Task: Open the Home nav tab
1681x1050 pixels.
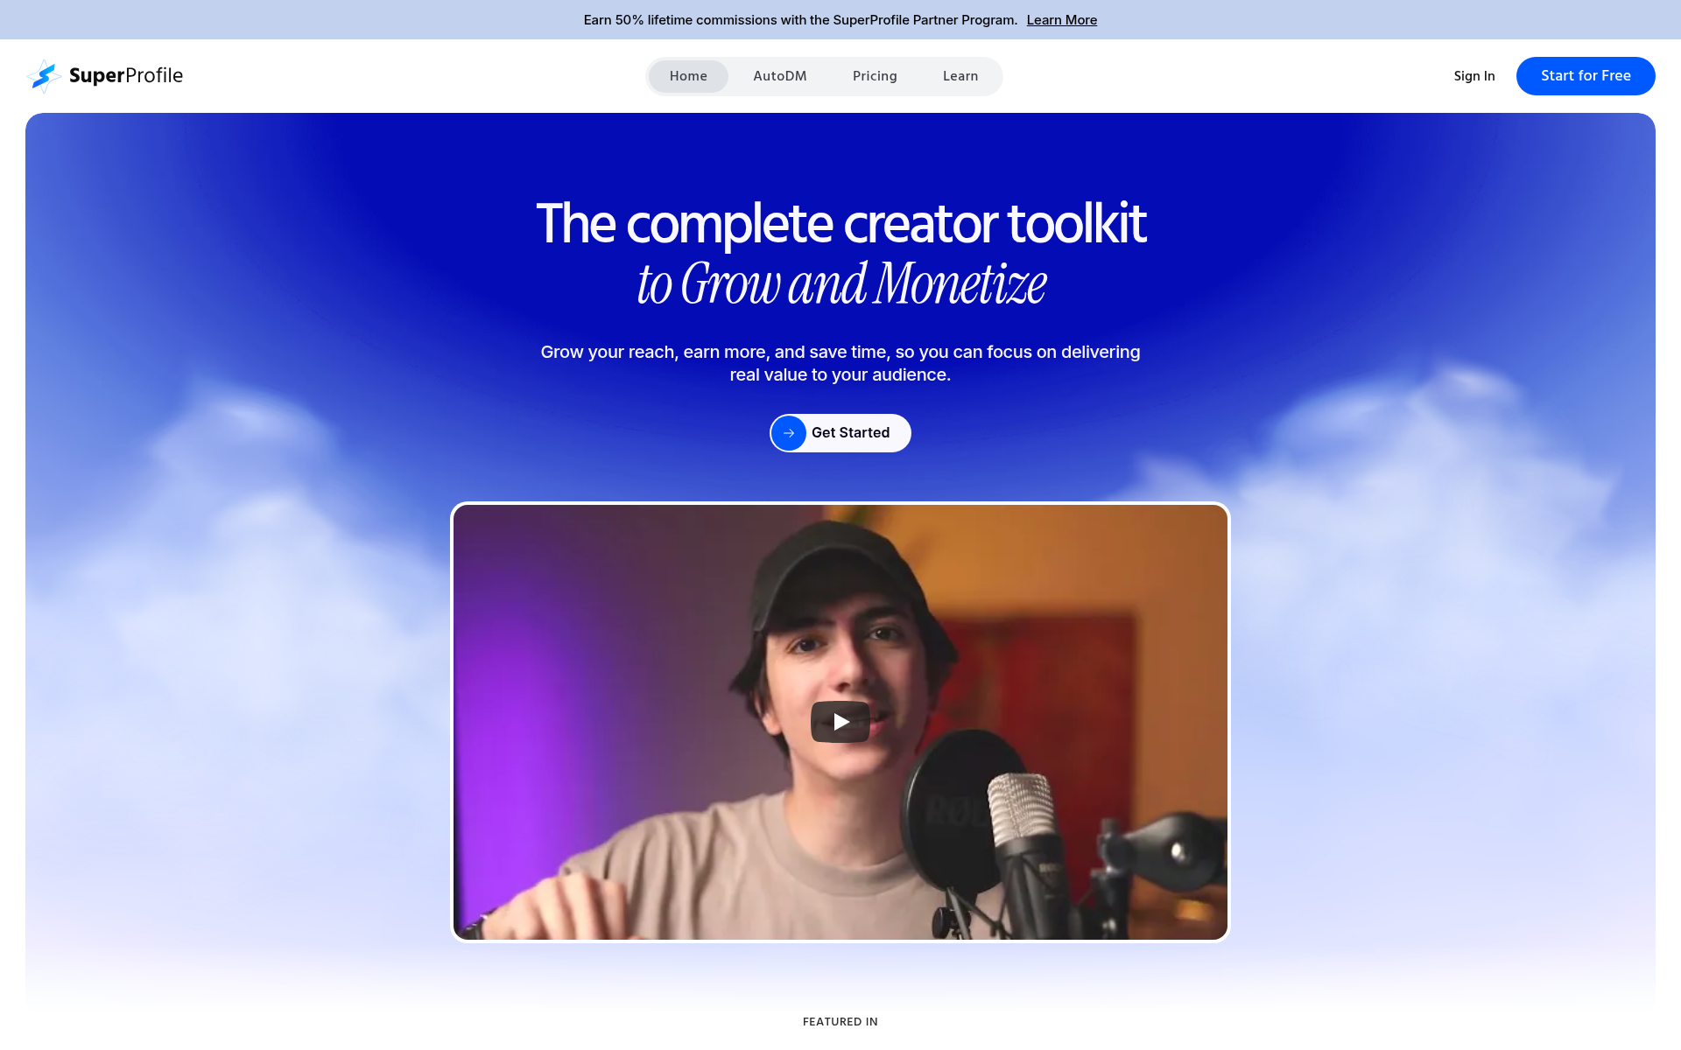Action: click(x=688, y=76)
